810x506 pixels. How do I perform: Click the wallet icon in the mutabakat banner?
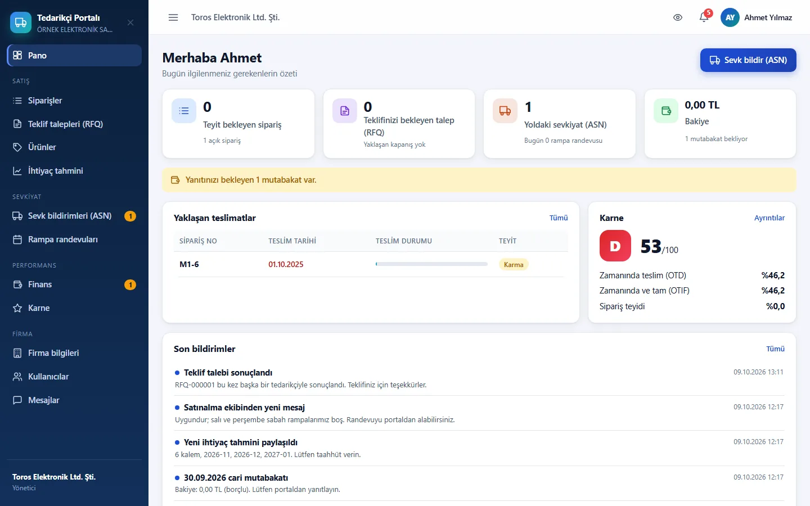pos(175,180)
